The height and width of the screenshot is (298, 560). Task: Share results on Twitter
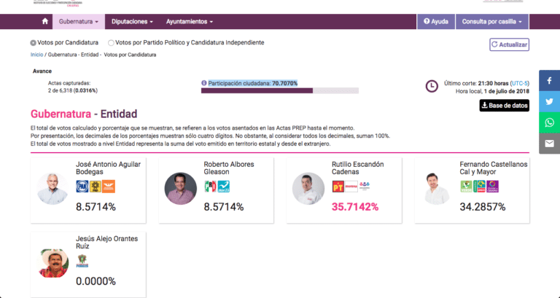(x=549, y=101)
